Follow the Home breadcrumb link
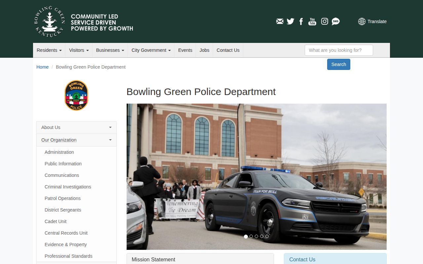 point(42,67)
